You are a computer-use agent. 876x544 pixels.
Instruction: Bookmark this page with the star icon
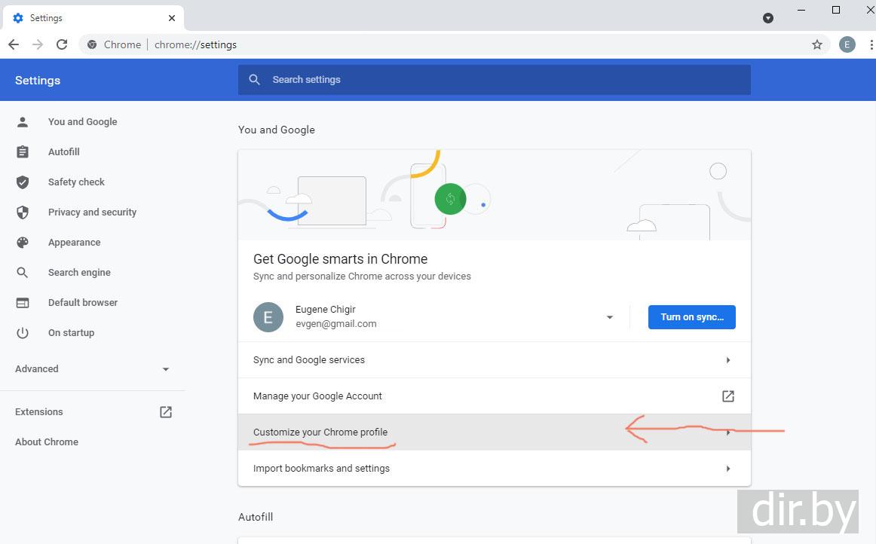(817, 44)
